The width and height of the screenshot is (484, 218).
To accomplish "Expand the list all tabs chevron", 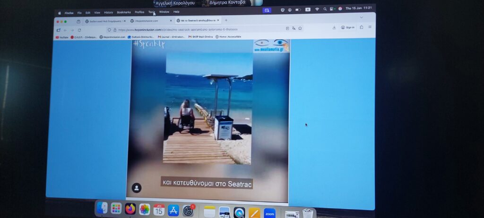I will click(362, 17).
